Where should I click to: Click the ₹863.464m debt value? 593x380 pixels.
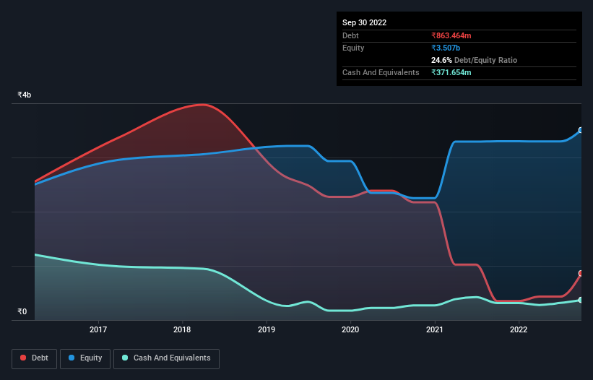[451, 35]
